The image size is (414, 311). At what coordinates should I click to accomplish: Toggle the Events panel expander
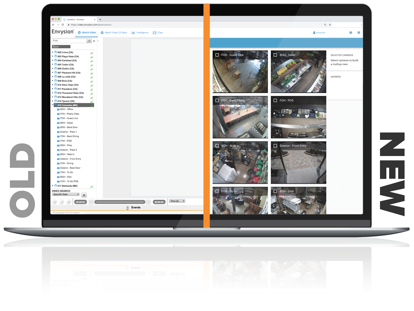(x=128, y=208)
